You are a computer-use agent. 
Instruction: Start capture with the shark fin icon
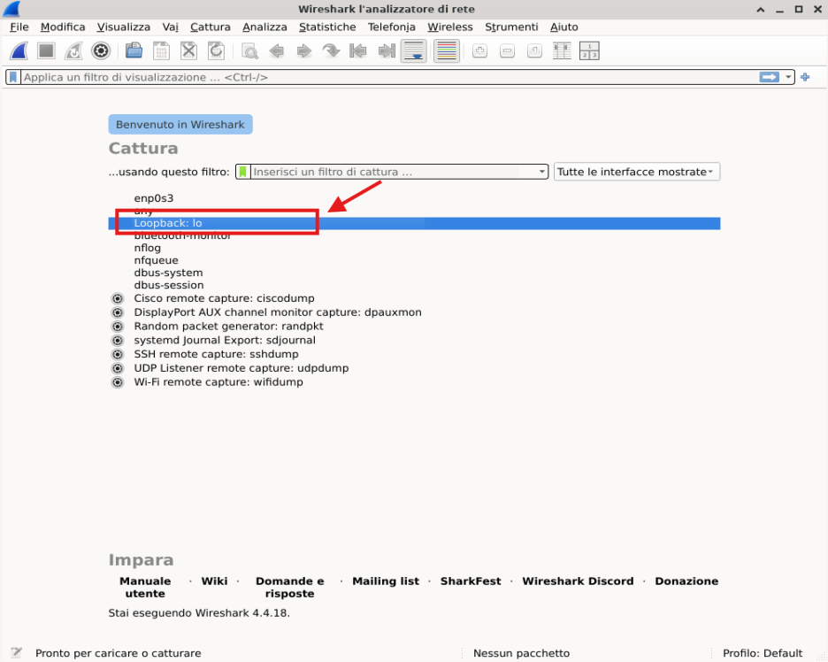19,51
